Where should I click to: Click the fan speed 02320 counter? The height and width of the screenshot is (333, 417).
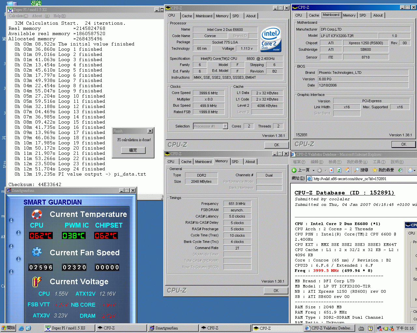pyautogui.click(x=74, y=267)
